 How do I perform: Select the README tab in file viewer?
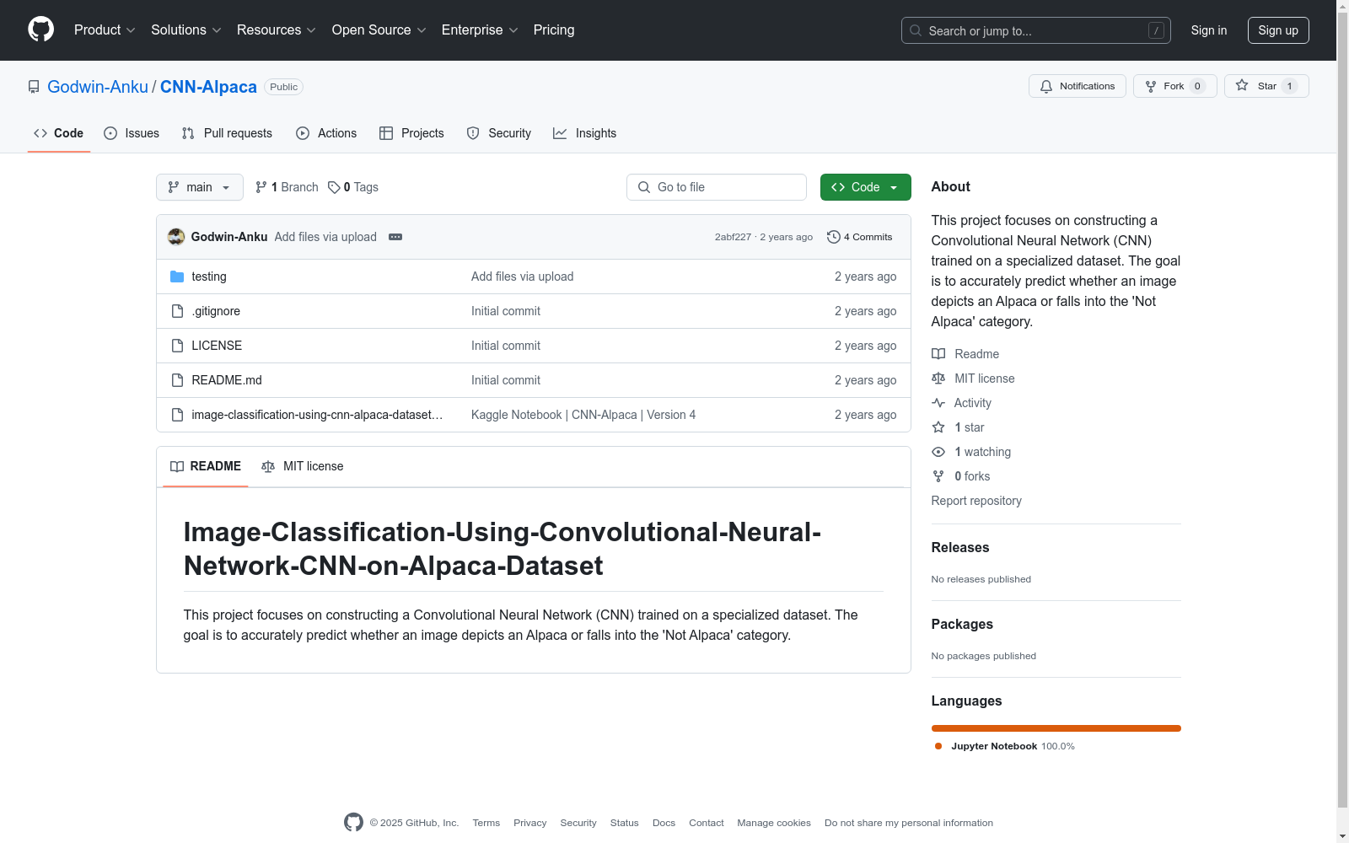coord(206,466)
